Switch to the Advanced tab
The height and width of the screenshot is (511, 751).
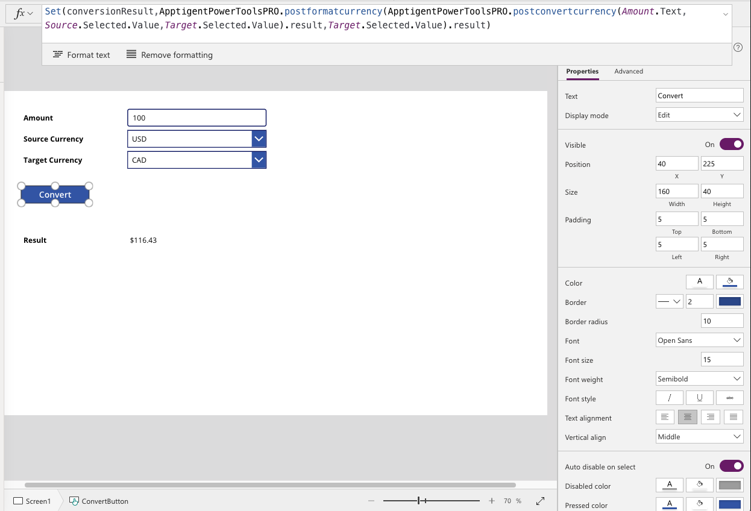[x=629, y=71]
